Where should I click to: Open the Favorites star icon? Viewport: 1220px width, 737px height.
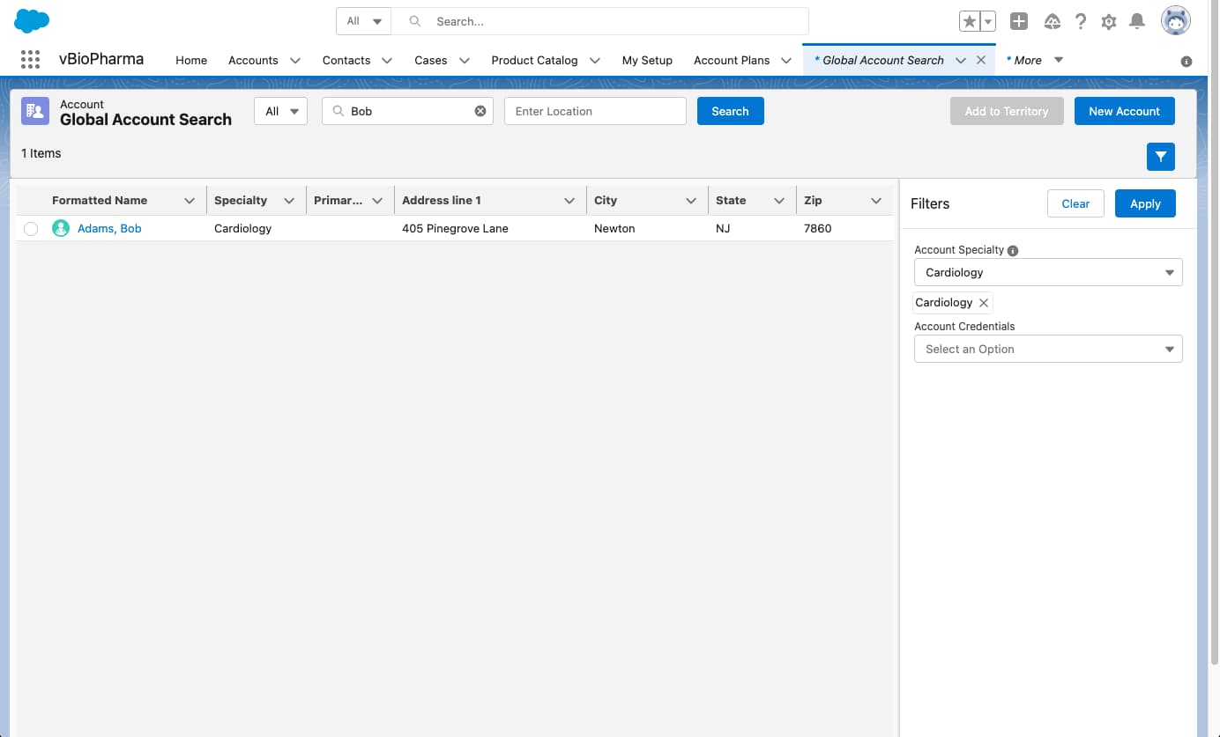point(970,22)
